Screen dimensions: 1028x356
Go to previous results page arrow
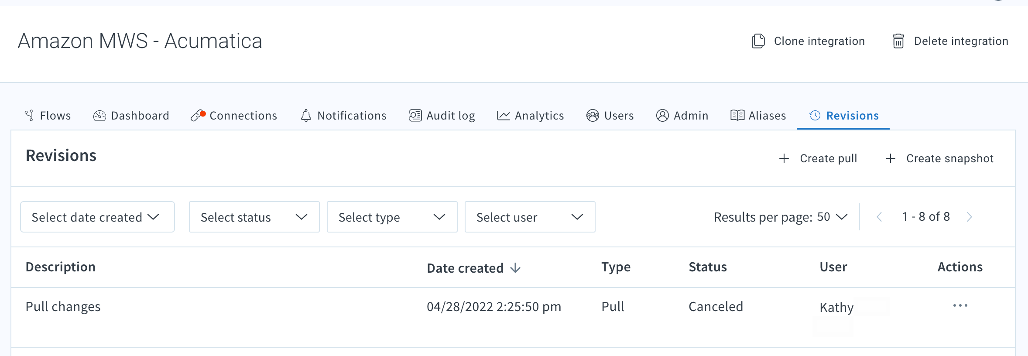pos(880,217)
